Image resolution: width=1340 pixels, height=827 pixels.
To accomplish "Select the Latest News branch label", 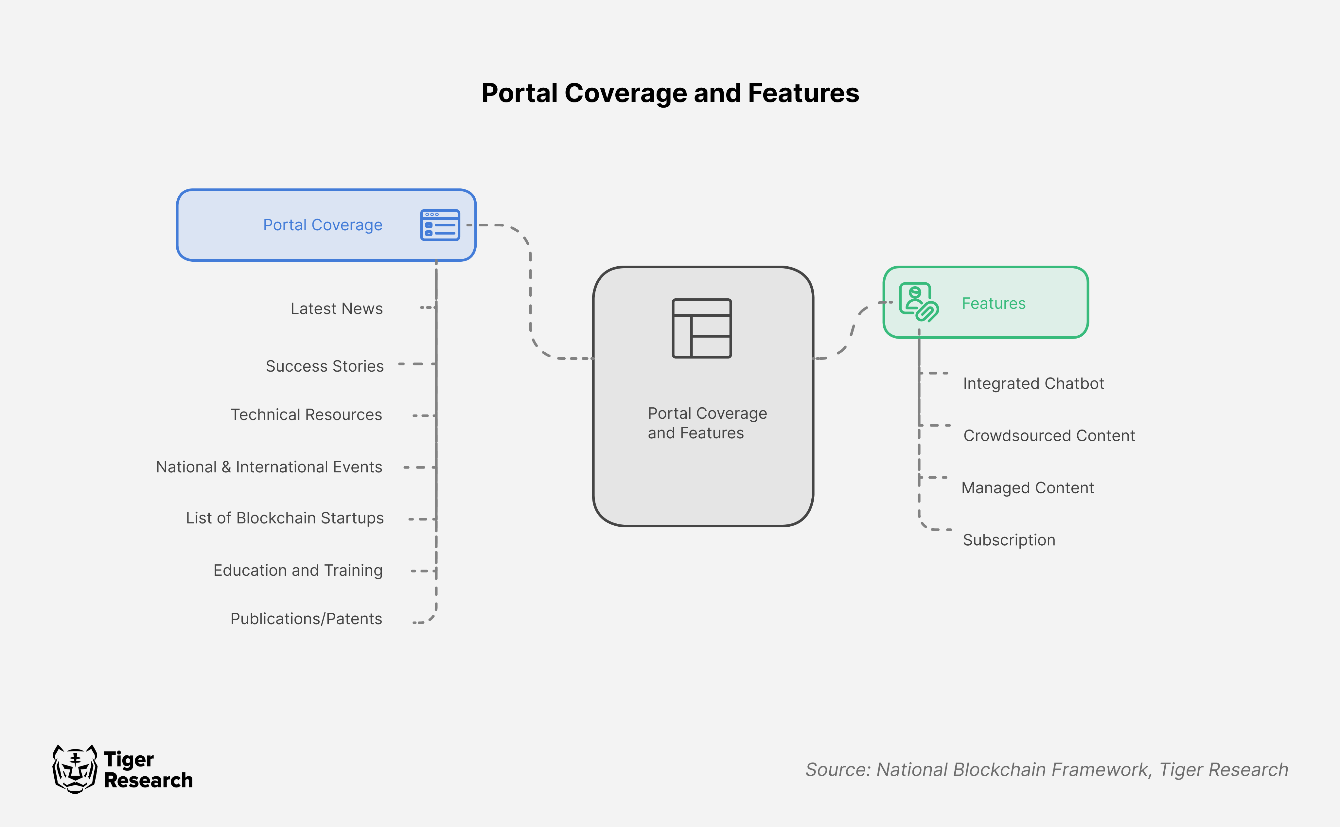I will click(336, 308).
